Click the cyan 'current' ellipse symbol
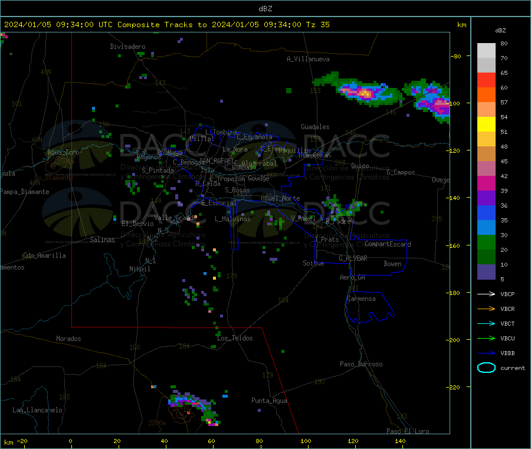Image resolution: width=531 pixels, height=449 pixels. click(x=486, y=368)
